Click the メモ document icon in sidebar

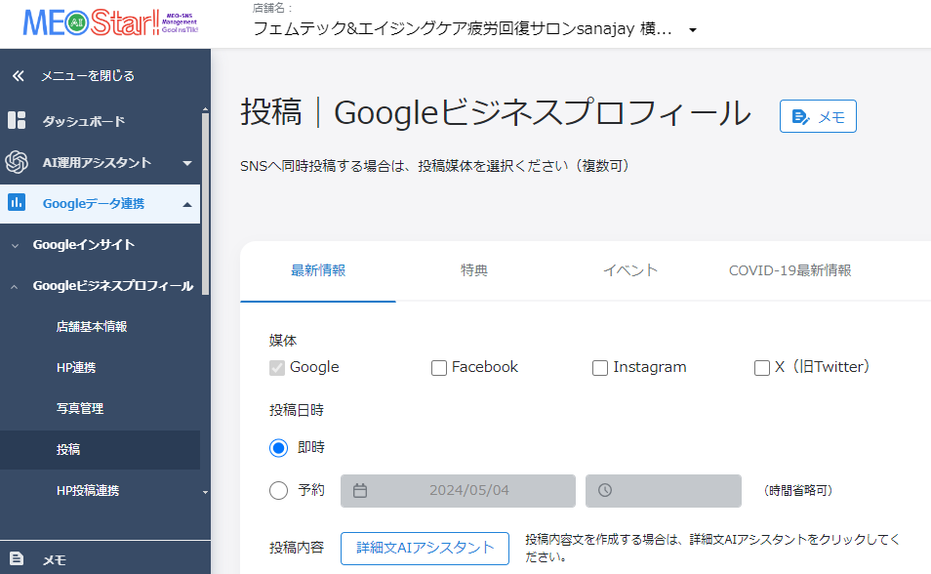(x=17, y=559)
